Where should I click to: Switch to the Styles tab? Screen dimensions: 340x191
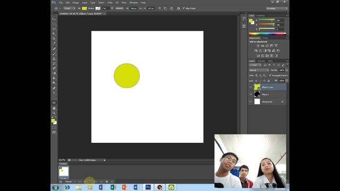tap(266, 38)
